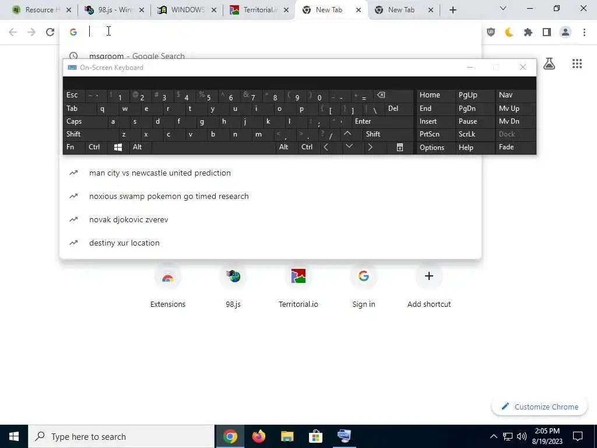
Task: Toggle the ScrLk key on On-Screen Keyboard
Action: coord(475,135)
